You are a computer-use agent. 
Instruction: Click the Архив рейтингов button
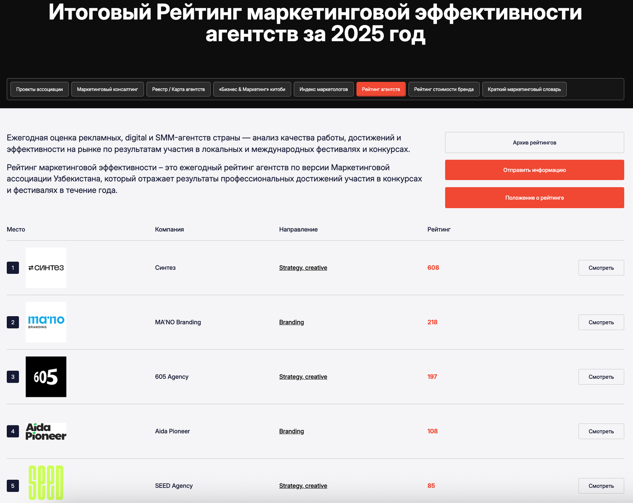pos(534,142)
